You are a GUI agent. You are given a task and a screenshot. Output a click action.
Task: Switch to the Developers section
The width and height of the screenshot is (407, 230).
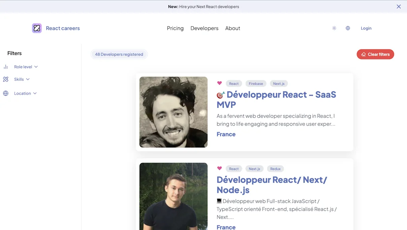tap(204, 28)
